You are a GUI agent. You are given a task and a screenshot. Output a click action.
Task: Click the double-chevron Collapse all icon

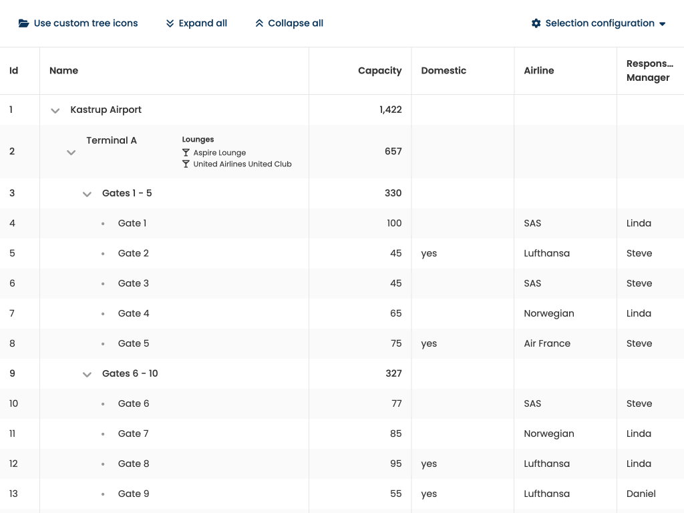point(259,23)
